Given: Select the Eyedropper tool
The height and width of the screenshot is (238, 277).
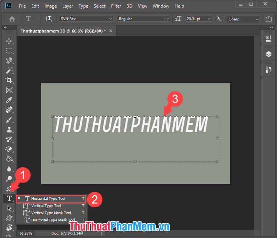Looking at the screenshot, I should click(x=9, y=100).
